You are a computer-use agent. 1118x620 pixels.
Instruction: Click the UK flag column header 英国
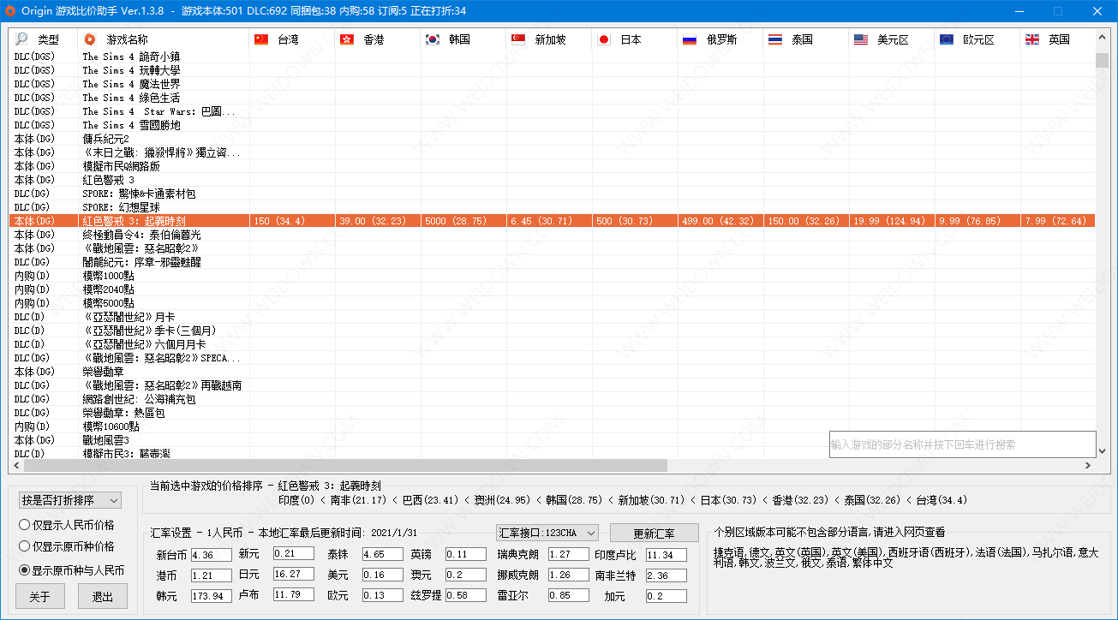click(1058, 39)
